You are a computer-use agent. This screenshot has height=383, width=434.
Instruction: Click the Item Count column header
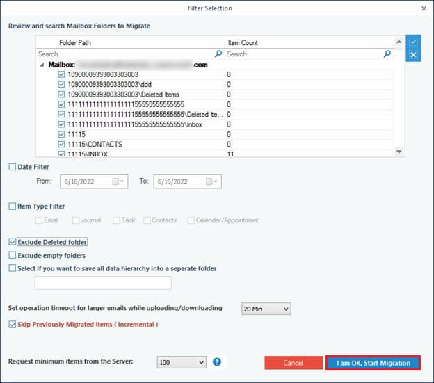click(310, 42)
